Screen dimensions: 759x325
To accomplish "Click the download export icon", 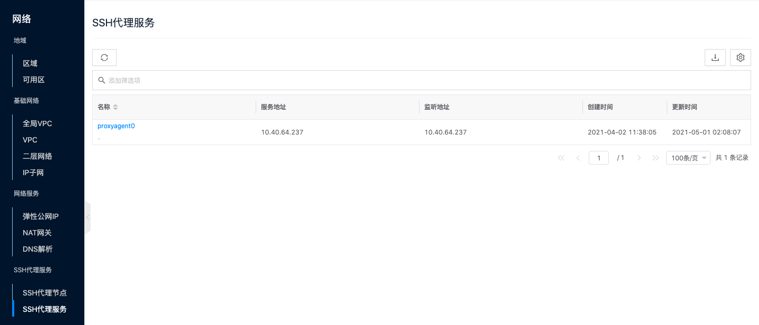I will coord(715,58).
